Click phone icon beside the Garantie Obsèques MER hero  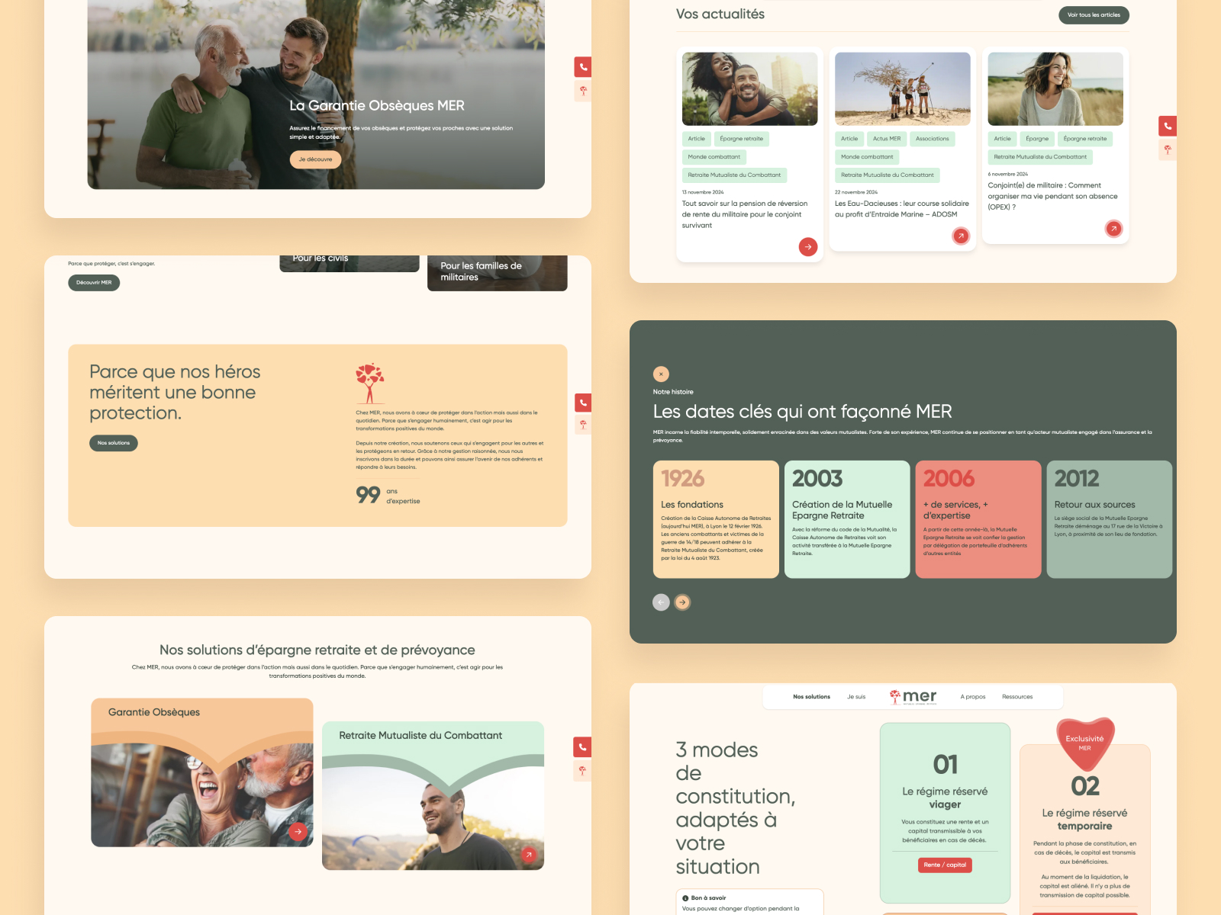tap(583, 67)
